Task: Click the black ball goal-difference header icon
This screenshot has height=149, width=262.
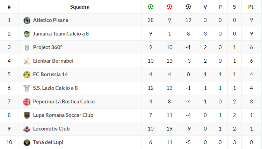Action: pos(188,7)
